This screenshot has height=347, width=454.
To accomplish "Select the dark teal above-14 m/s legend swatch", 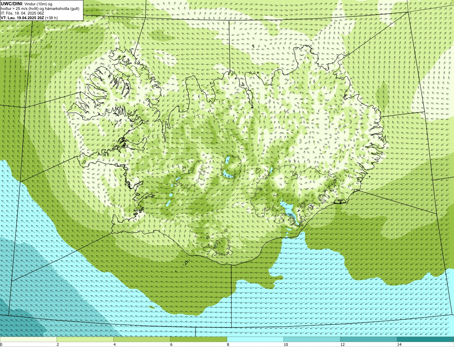I will pos(426,339).
